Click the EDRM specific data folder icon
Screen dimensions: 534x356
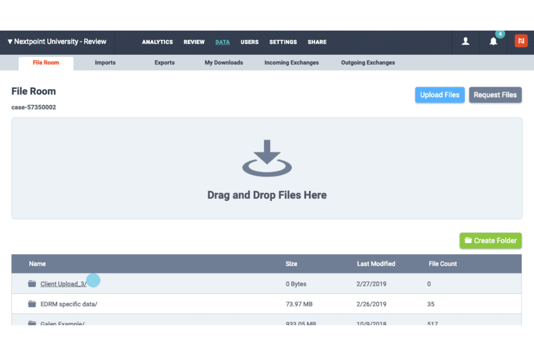[x=32, y=304]
